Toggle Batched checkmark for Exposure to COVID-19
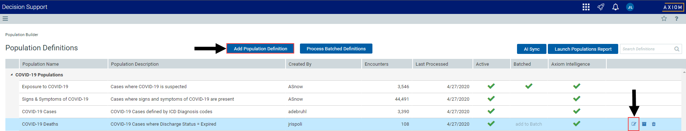686x131 pixels. pos(529,86)
